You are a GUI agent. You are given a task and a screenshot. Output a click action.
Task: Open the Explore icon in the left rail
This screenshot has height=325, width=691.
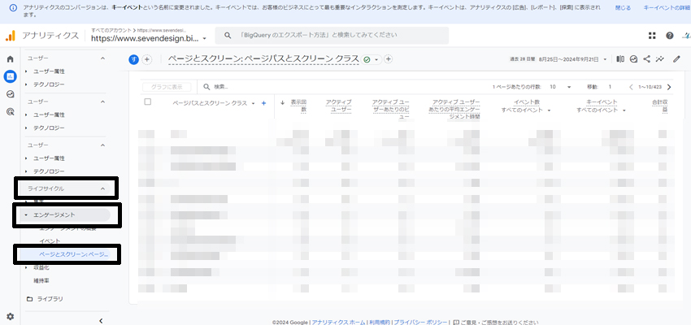[10, 94]
